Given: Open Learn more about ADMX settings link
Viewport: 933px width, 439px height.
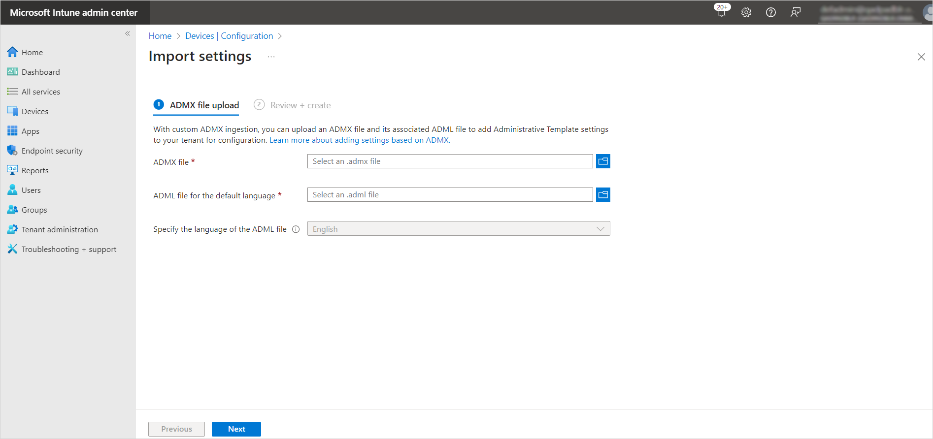Looking at the screenshot, I should coord(360,140).
